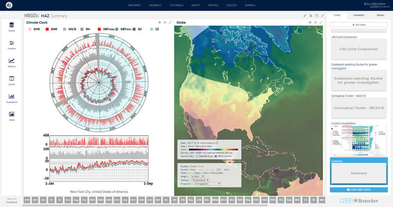Click LOGOUT in the top navigation
Viewport: 393px width, 207px height.
tap(231, 5)
